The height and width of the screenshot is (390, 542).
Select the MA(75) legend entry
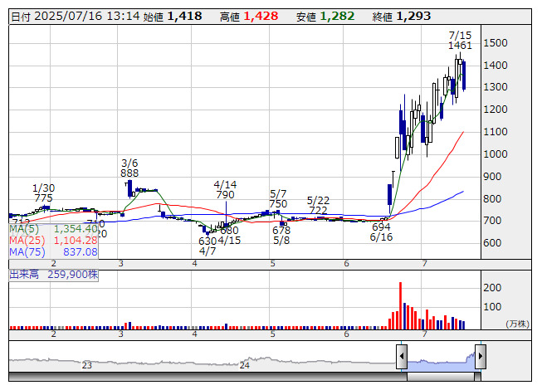click(54, 251)
